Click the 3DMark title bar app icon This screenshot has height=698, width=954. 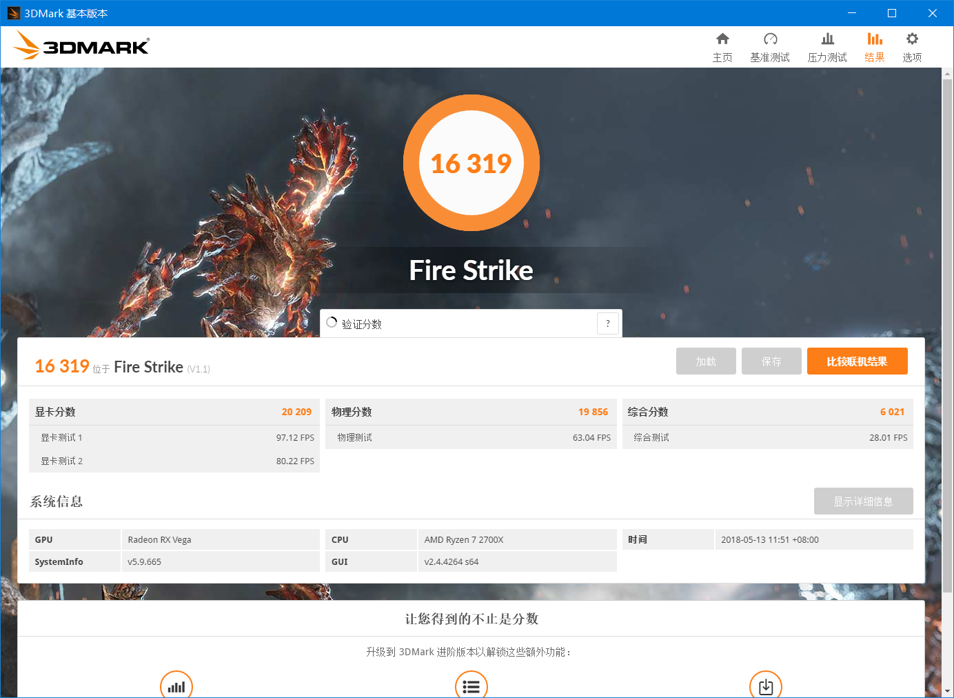13,13
